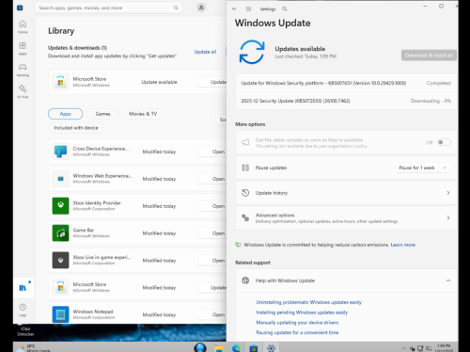Open Update history
This screenshot has height=352, width=470.
tap(346, 193)
